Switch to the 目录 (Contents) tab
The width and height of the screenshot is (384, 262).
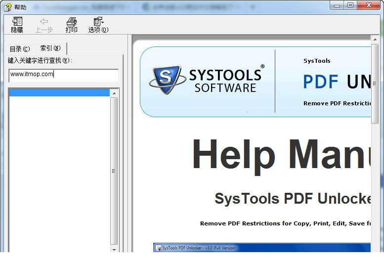coord(20,49)
